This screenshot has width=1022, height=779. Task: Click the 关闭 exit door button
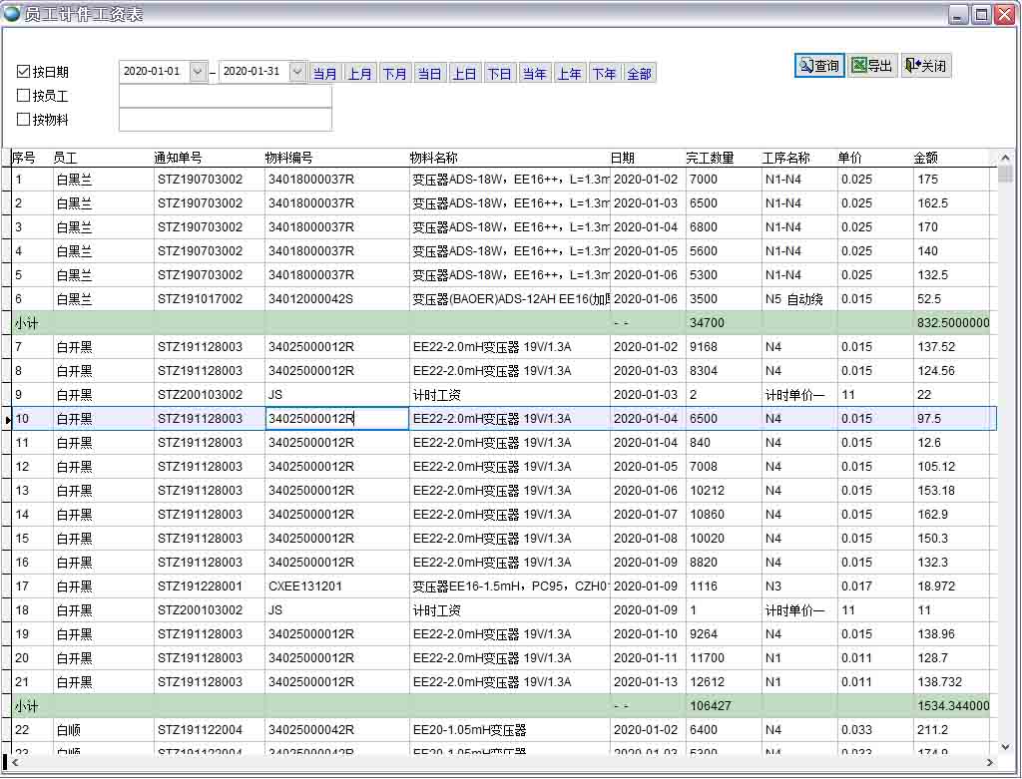pyautogui.click(x=925, y=66)
